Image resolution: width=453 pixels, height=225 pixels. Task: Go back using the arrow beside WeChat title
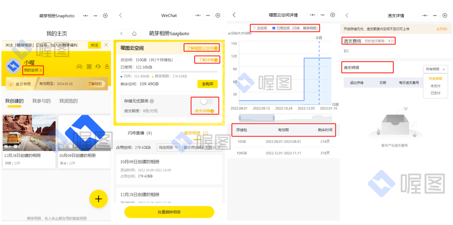click(x=120, y=15)
